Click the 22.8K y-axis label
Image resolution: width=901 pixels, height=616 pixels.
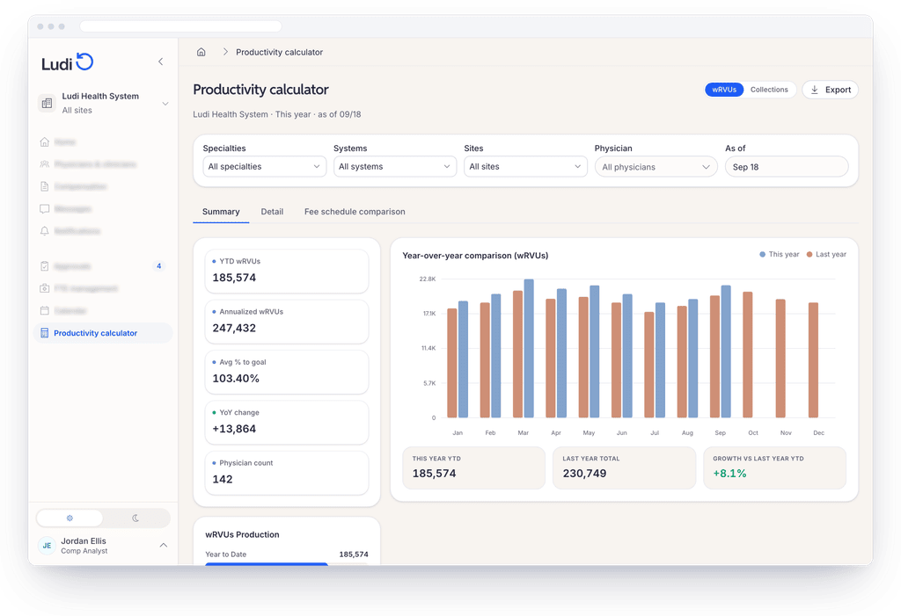click(x=428, y=279)
